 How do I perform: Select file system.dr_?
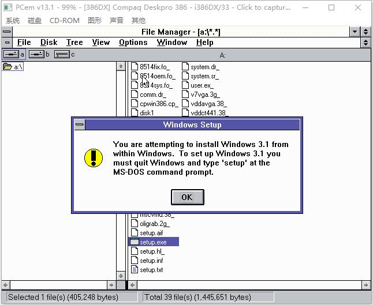pyautogui.click(x=201, y=67)
